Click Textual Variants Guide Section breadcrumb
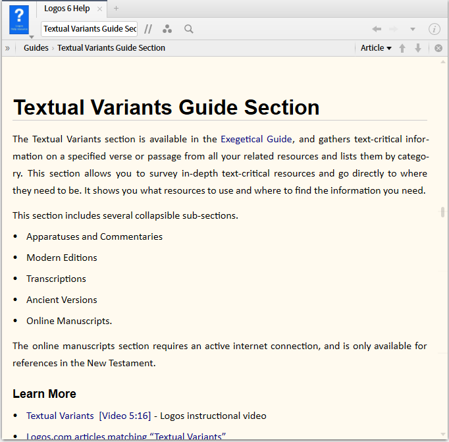 [111, 48]
